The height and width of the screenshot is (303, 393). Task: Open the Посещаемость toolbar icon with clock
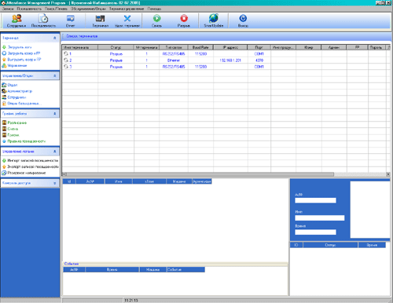click(x=43, y=20)
